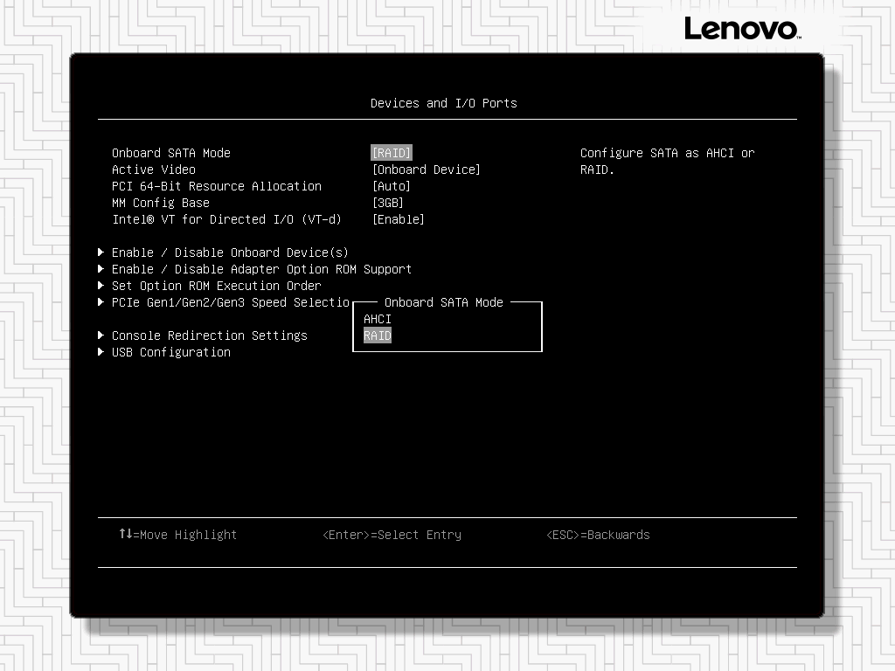Click arrow beside Set Option ROM Execution Order
The height and width of the screenshot is (671, 895).
[101, 286]
